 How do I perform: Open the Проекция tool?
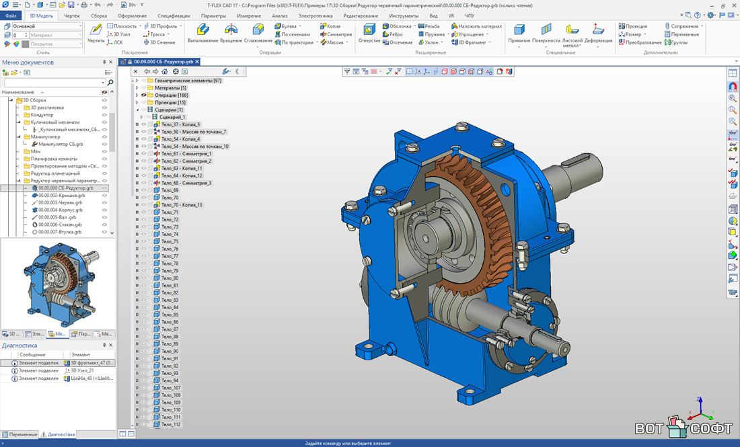click(x=633, y=26)
